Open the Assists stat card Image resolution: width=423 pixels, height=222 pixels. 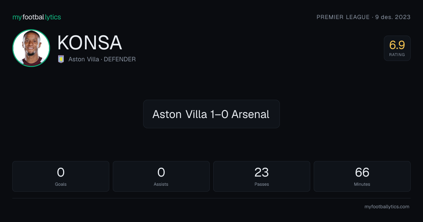(161, 176)
